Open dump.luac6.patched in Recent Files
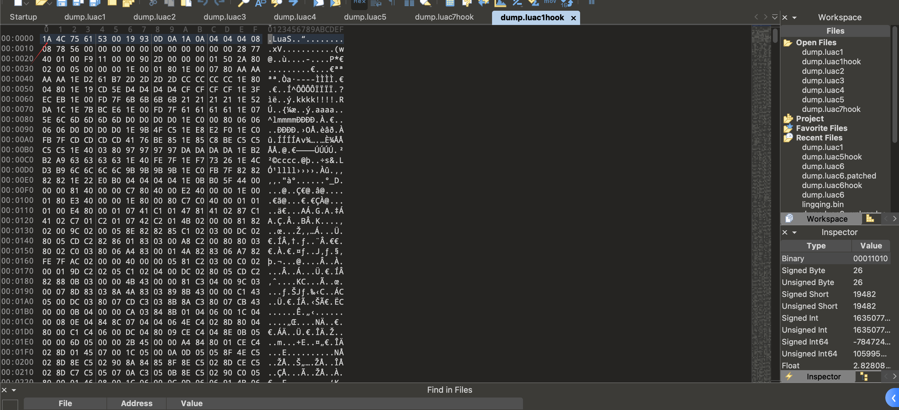 (839, 176)
